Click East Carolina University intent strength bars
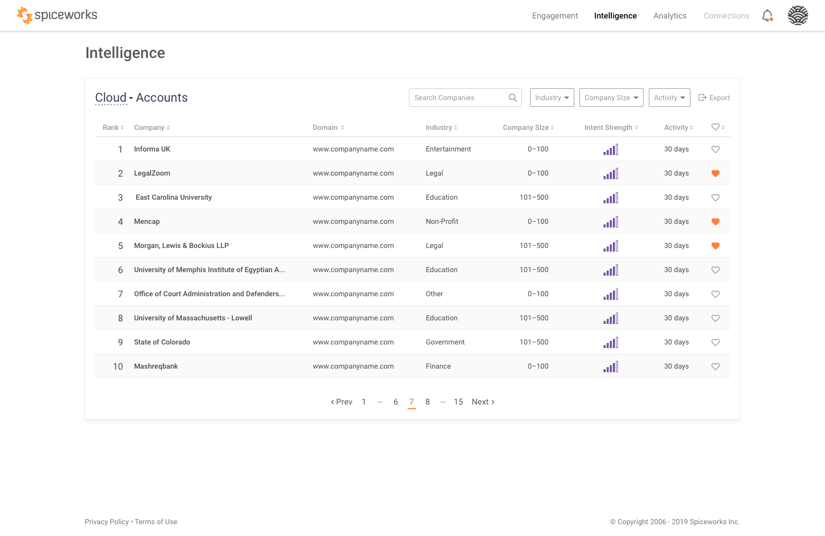The width and height of the screenshot is (825, 536). click(x=611, y=198)
